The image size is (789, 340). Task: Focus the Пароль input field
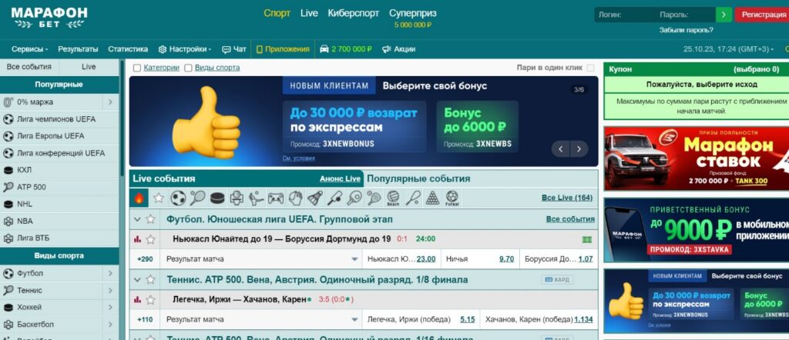point(685,15)
